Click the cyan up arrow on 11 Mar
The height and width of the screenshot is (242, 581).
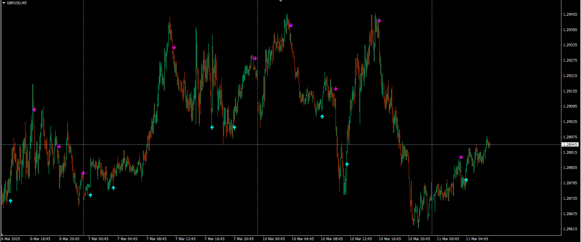466,180
